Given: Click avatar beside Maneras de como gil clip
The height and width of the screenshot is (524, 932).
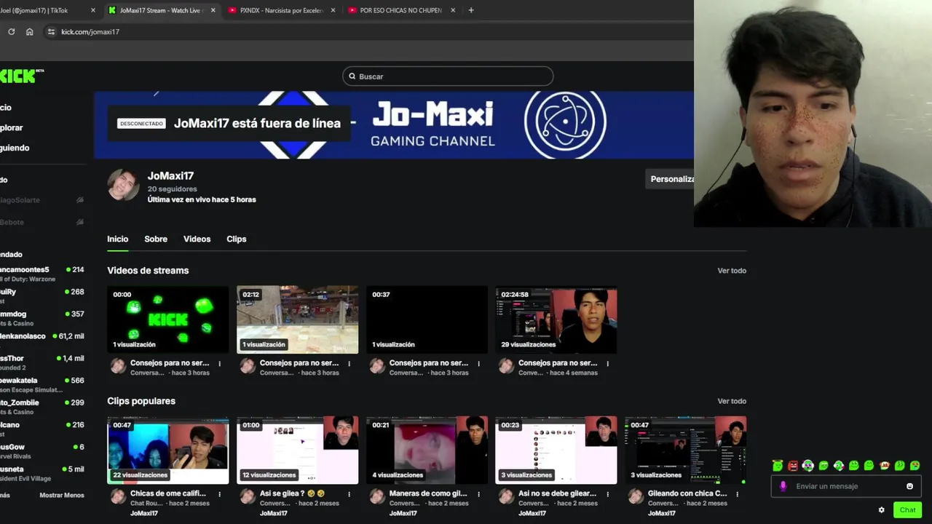Looking at the screenshot, I should pyautogui.click(x=377, y=496).
